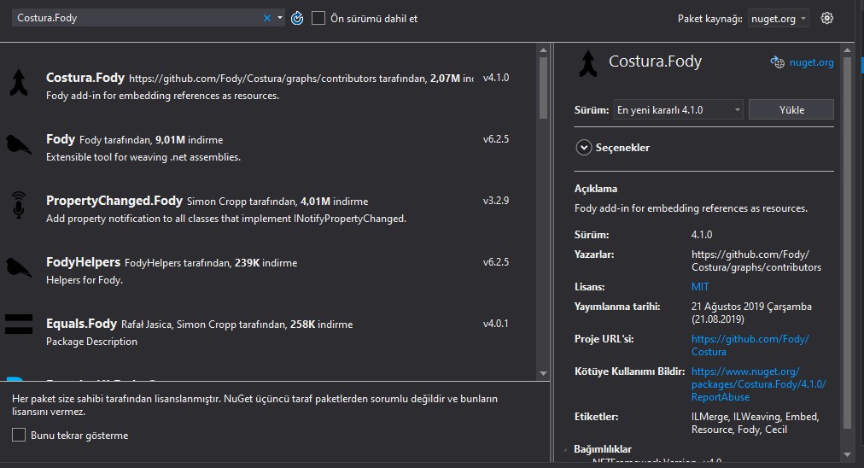Image resolution: width=864 pixels, height=468 pixels.
Task: Click the 'Add property notification' description text
Action: click(x=226, y=219)
